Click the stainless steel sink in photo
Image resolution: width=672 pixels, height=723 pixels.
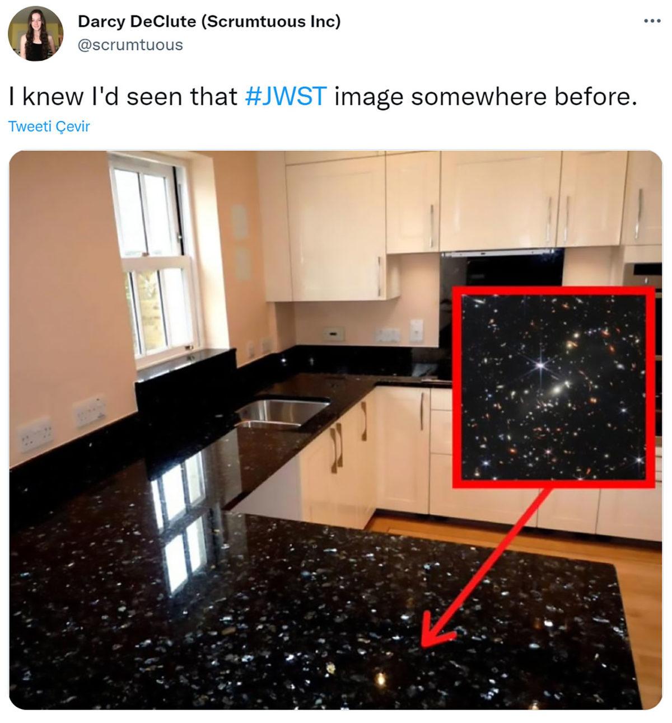(x=282, y=412)
